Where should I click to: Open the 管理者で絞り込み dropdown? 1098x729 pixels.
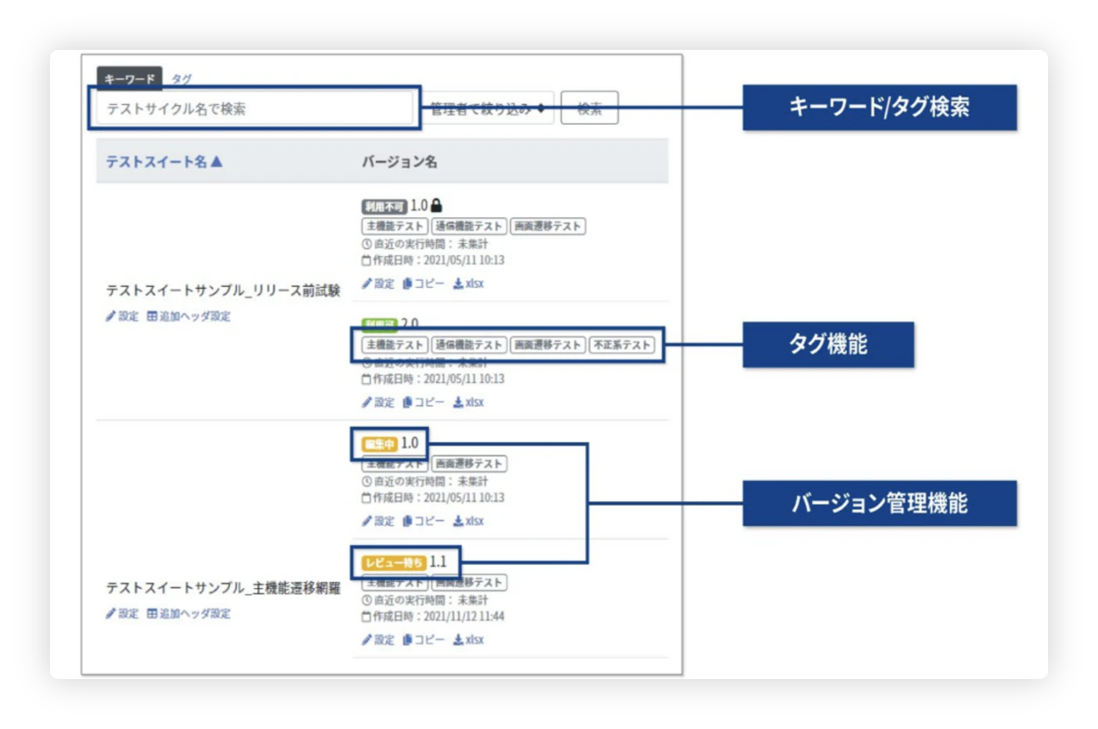click(487, 108)
